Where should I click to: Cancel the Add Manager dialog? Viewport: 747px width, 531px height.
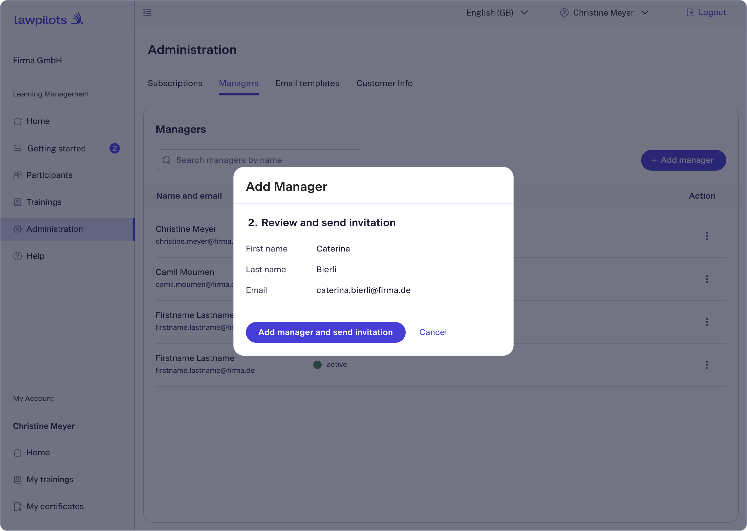(433, 332)
